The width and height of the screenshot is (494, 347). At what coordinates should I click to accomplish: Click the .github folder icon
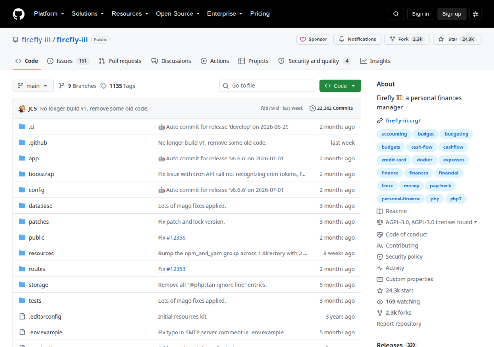click(22, 142)
